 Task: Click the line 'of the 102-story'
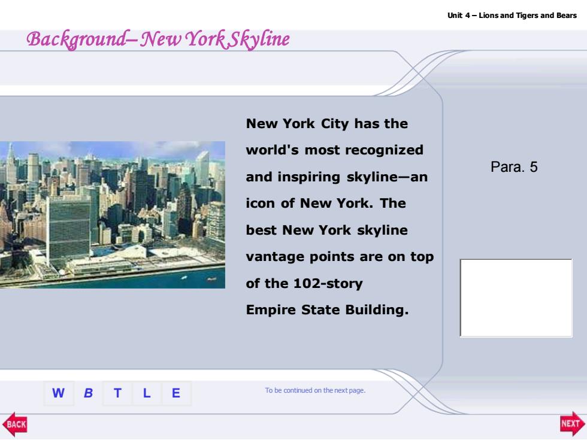(x=304, y=283)
